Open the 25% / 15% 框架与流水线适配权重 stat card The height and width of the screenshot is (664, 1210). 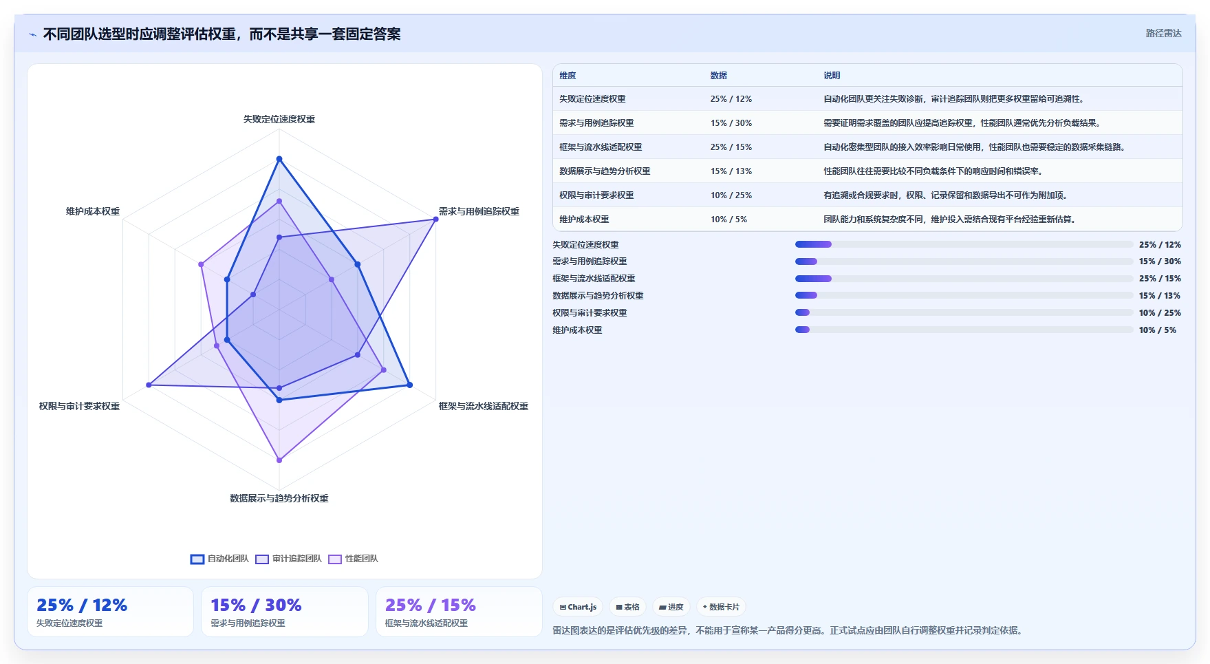pyautogui.click(x=459, y=612)
